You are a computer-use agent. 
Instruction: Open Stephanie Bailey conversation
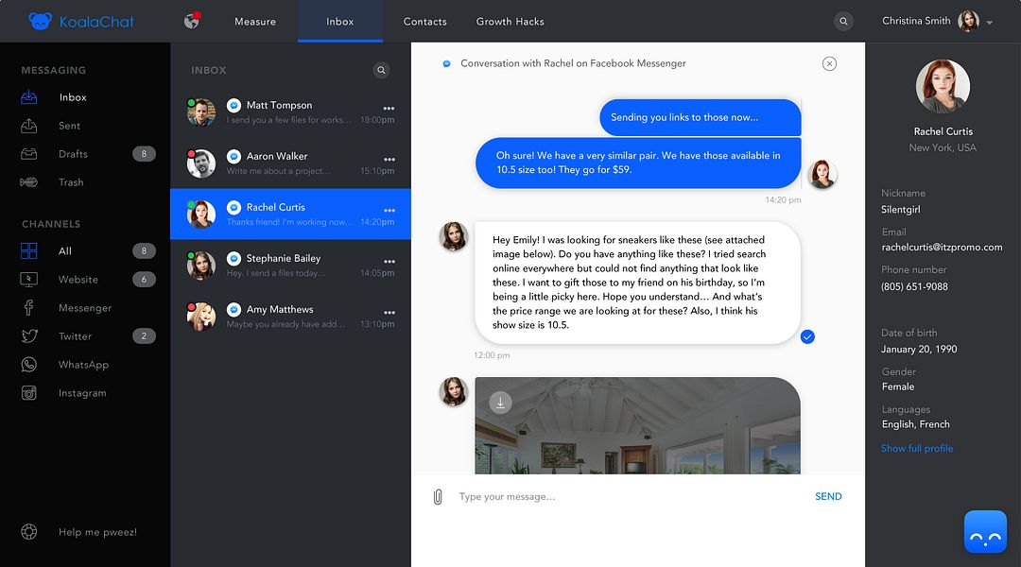click(x=290, y=265)
